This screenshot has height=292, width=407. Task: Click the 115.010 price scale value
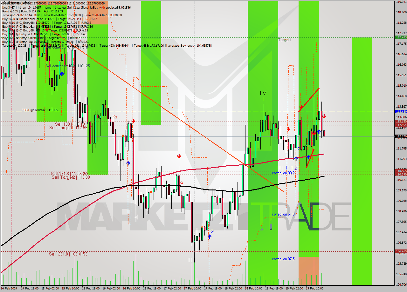401,86
